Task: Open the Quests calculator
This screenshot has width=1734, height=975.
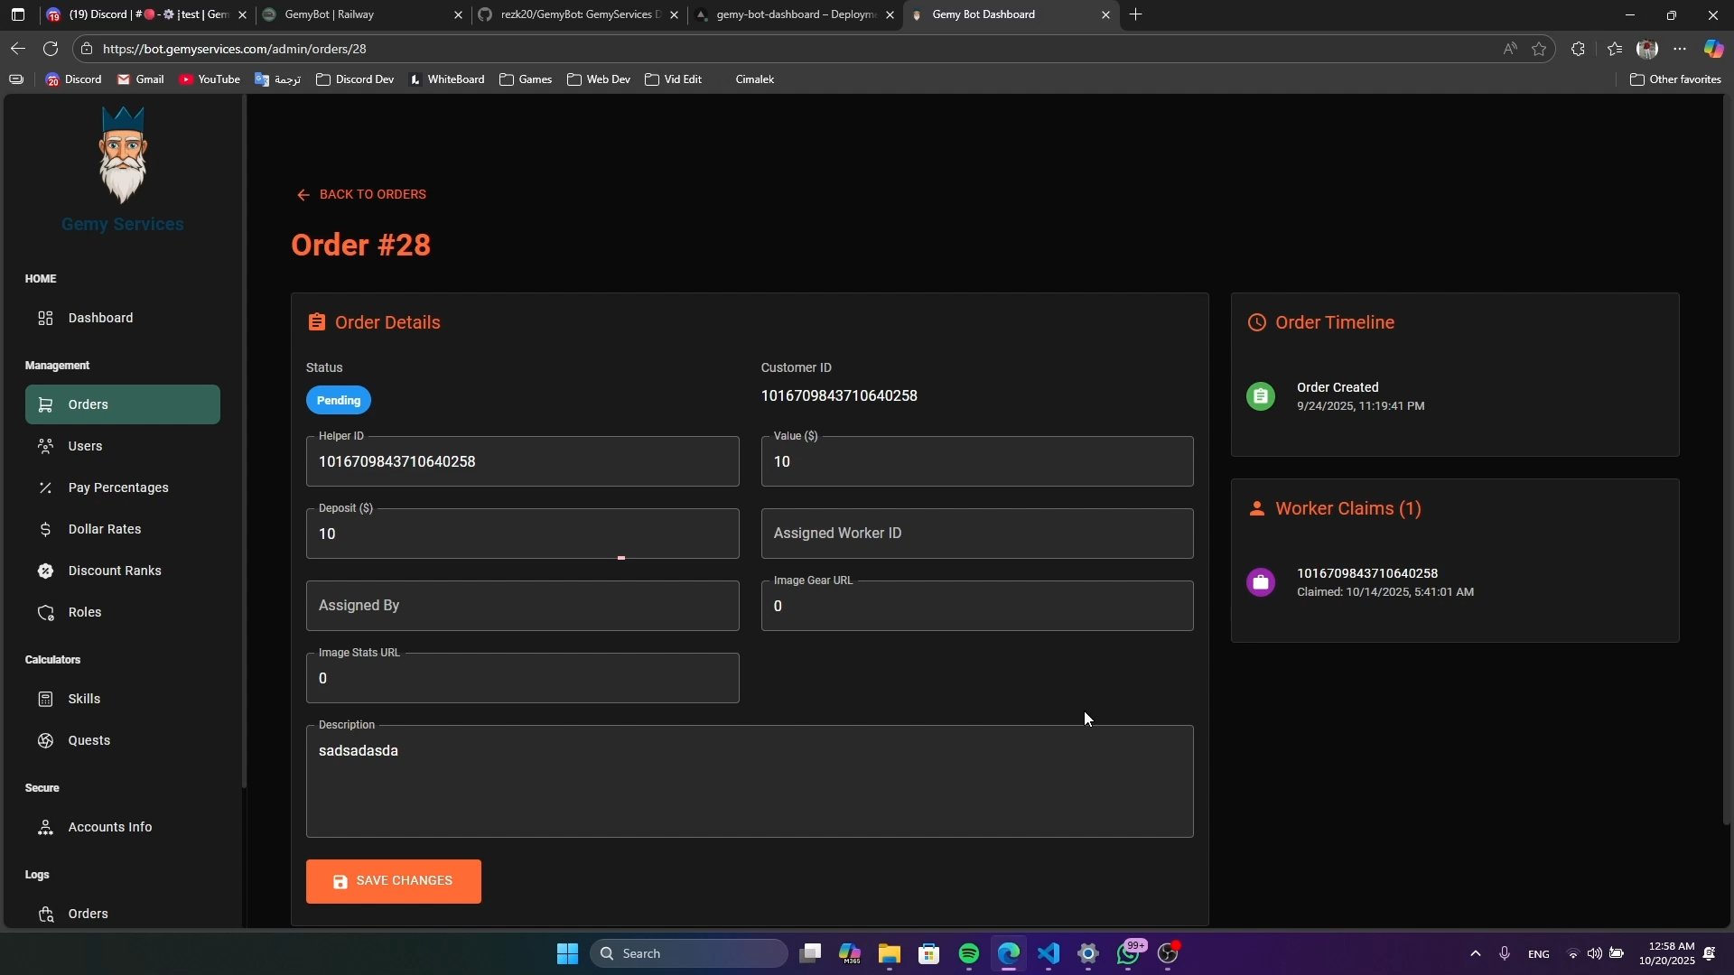Action: click(89, 740)
